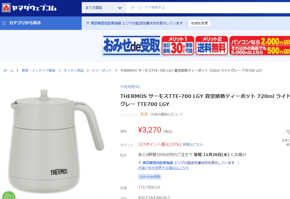Expand the dropdown chevron in search bar
Image resolution: width=290 pixels, height=199 pixels.
[120, 8]
